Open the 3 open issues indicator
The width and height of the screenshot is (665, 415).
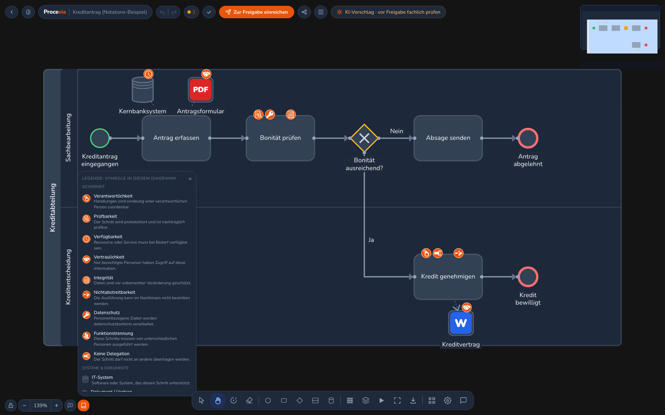click(x=191, y=12)
